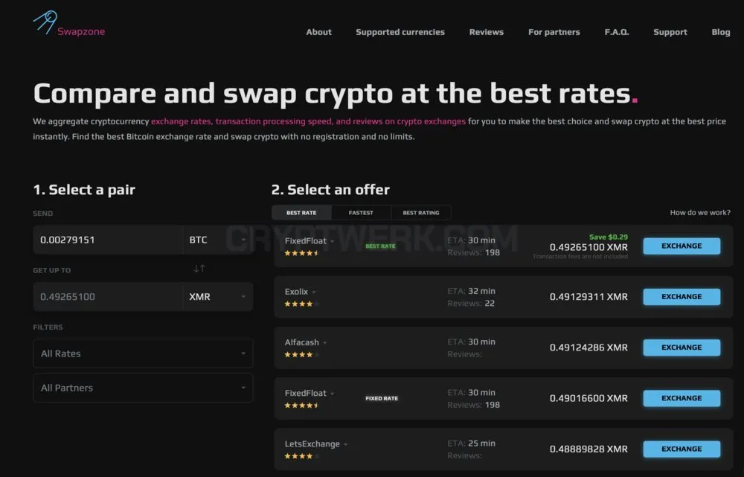Open Supported currencies in navigation
Screen dimensions: 744x477
(x=400, y=32)
